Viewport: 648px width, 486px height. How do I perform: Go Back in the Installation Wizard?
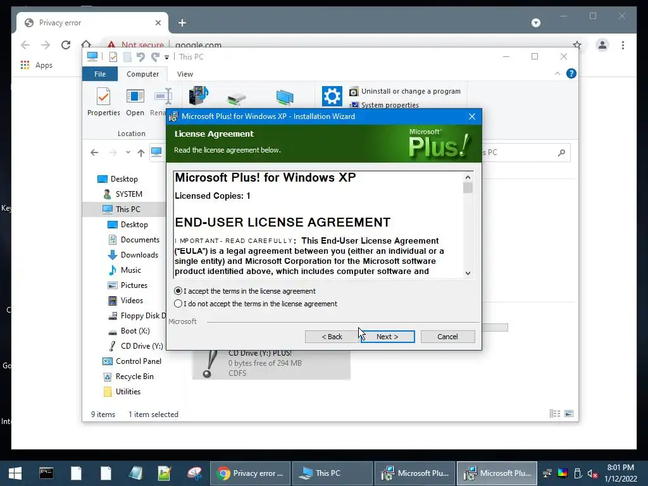pyautogui.click(x=332, y=337)
